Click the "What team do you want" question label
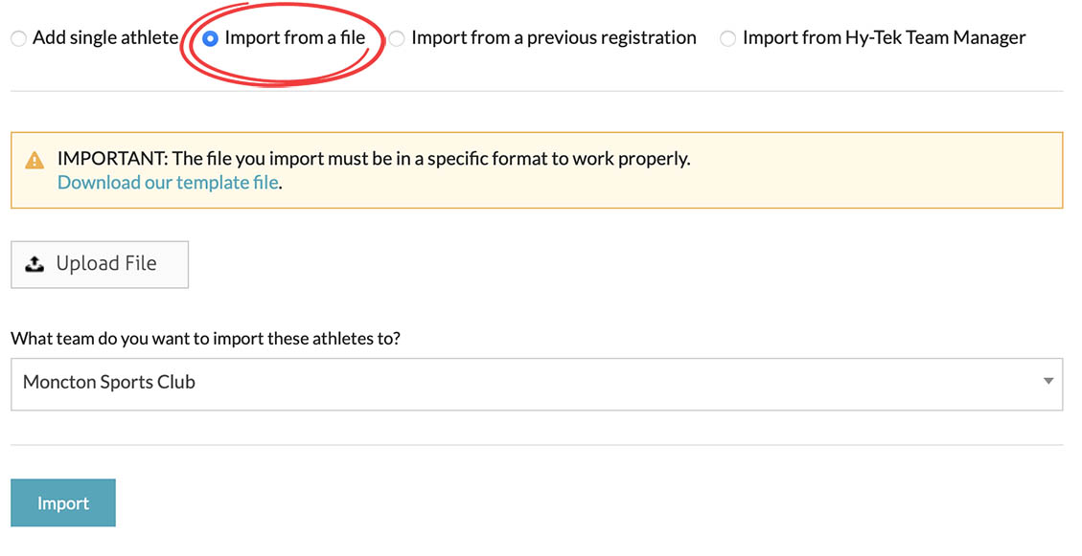Viewport: 1082px width, 556px height. pos(205,339)
